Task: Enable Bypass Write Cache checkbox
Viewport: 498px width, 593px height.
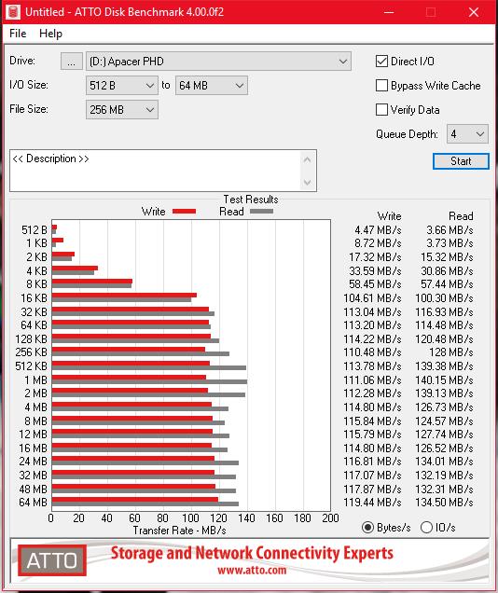Action: click(x=381, y=86)
